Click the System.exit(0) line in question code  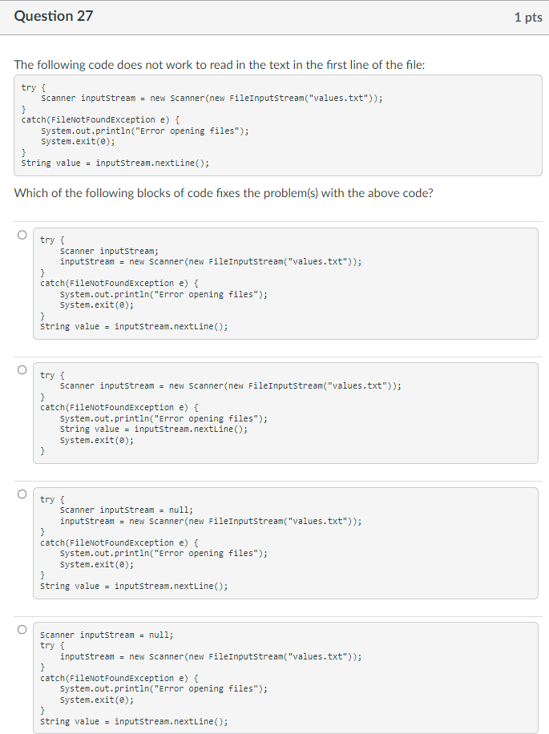tap(72, 141)
